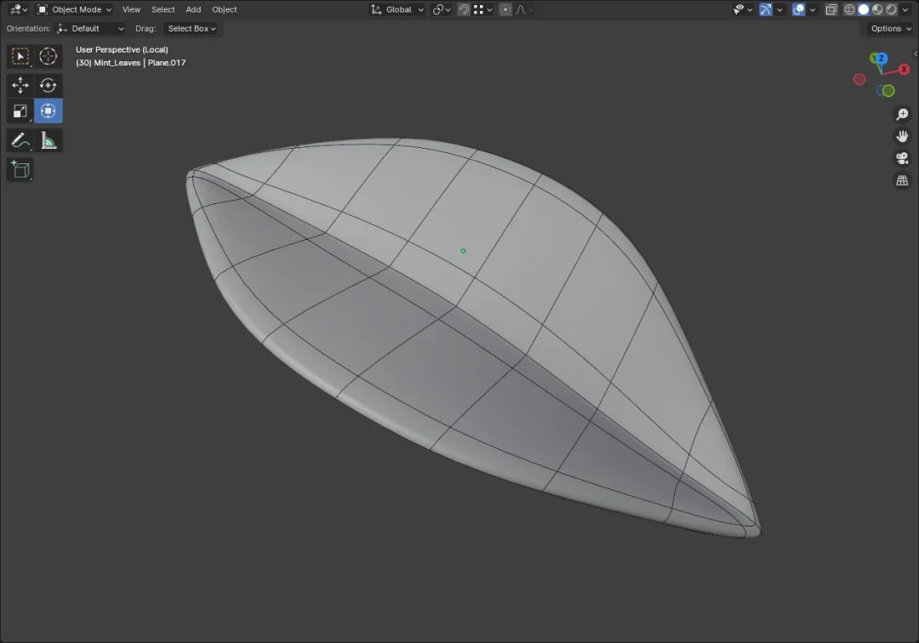Select the Cursor tool
Viewport: 919px width, 643px height.
click(48, 56)
